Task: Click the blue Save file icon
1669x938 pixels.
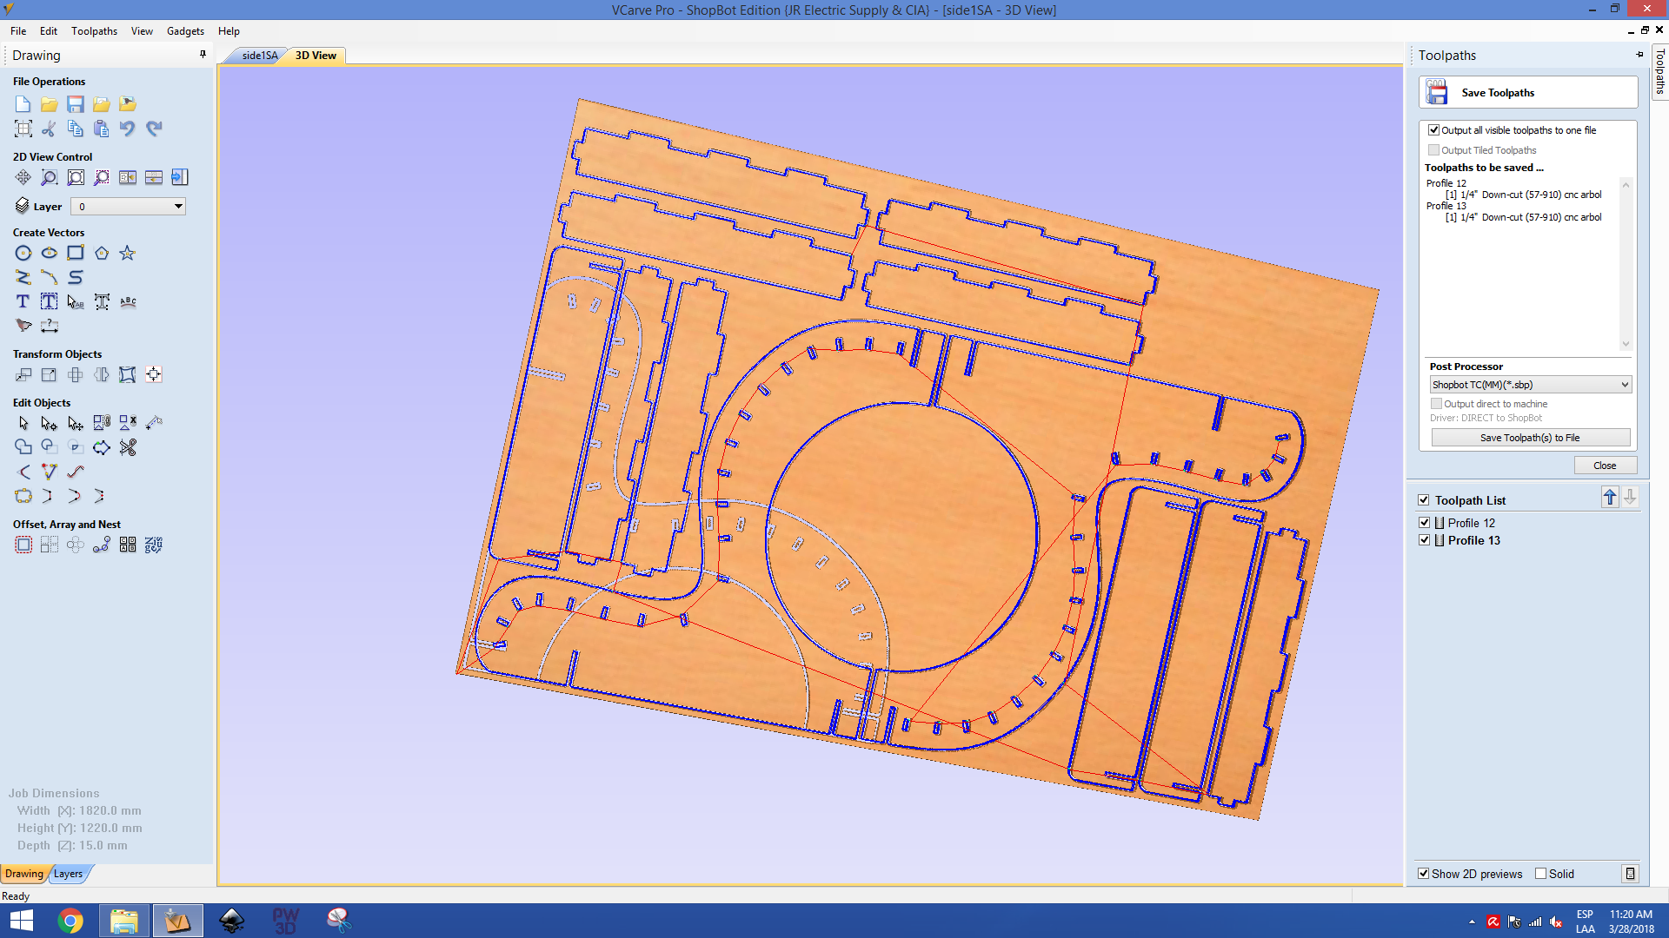Action: [76, 104]
